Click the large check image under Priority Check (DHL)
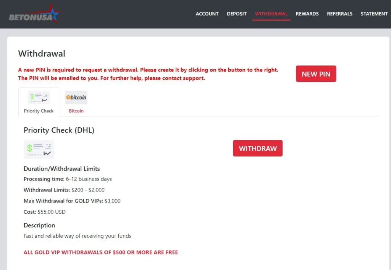This screenshot has height=270, width=391. point(39,149)
